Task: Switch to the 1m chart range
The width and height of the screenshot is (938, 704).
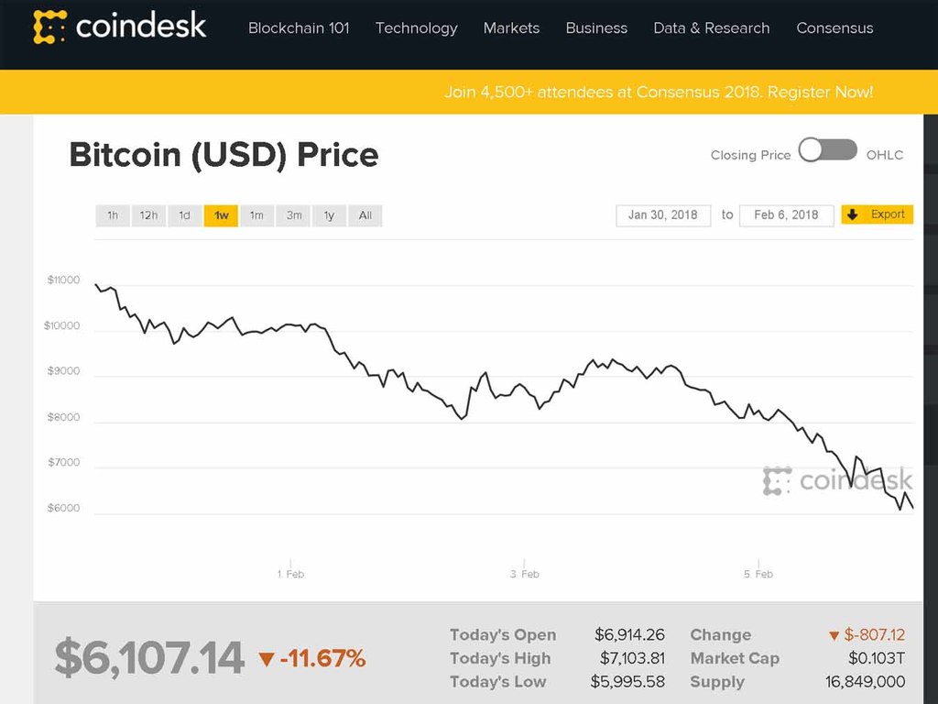Action: pos(256,214)
